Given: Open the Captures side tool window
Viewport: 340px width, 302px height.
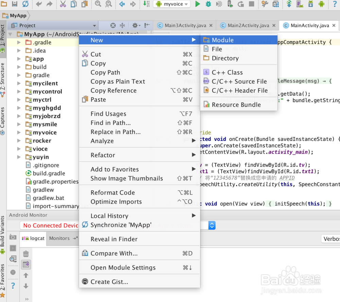Looking at the screenshot, I should point(3,121).
